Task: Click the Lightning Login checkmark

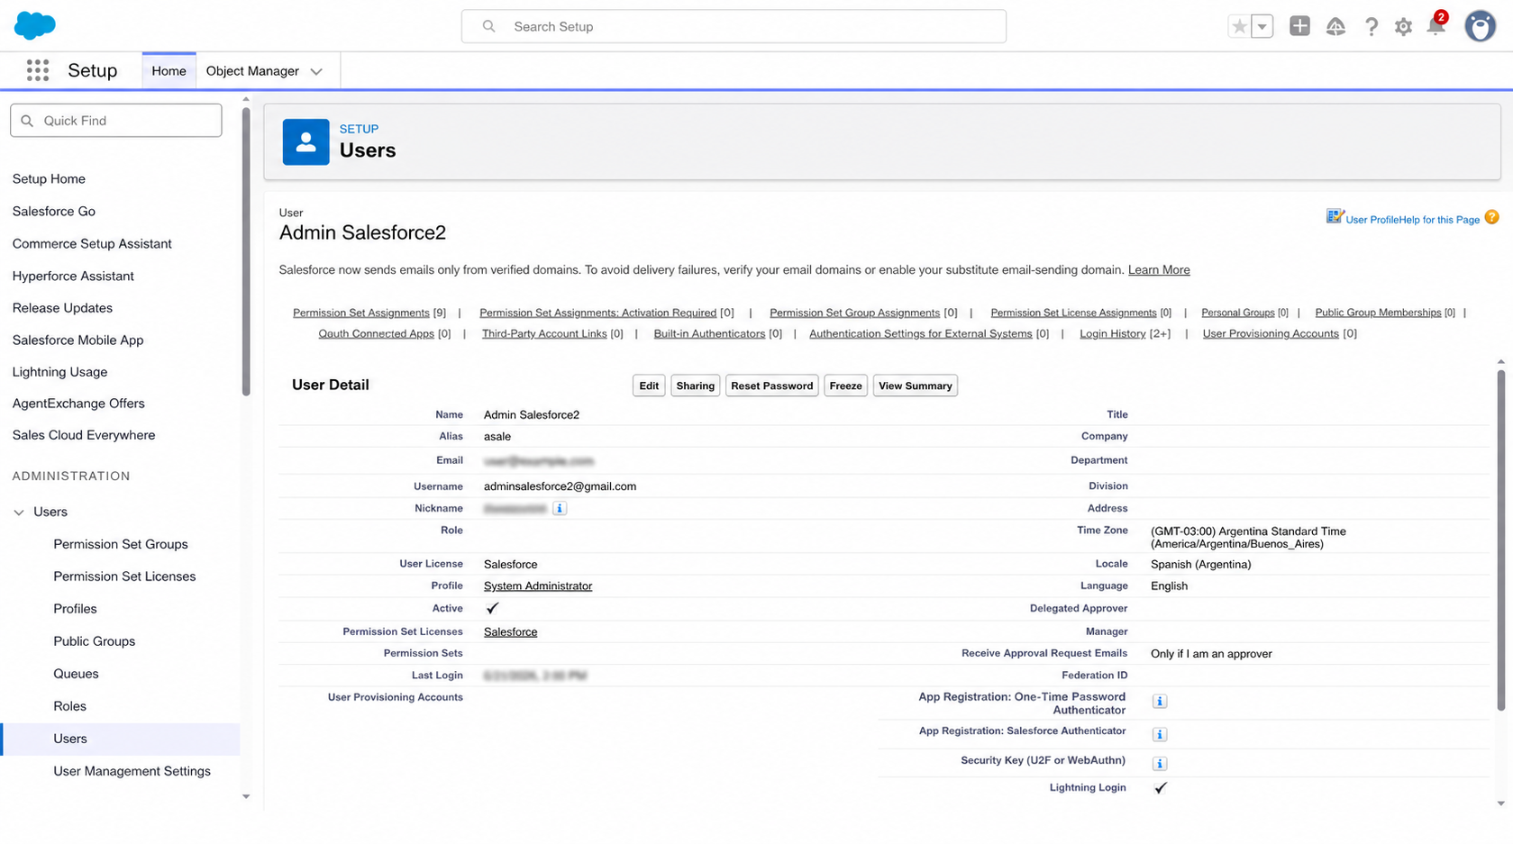Action: [x=1160, y=787]
